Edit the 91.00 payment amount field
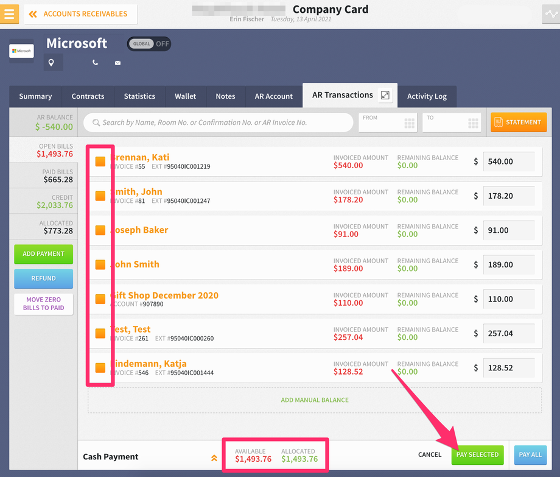The image size is (560, 477). pos(509,230)
